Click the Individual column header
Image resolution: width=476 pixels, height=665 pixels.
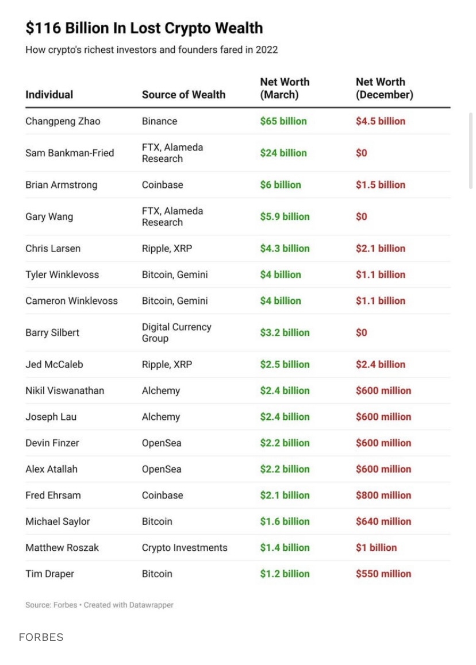click(x=49, y=95)
